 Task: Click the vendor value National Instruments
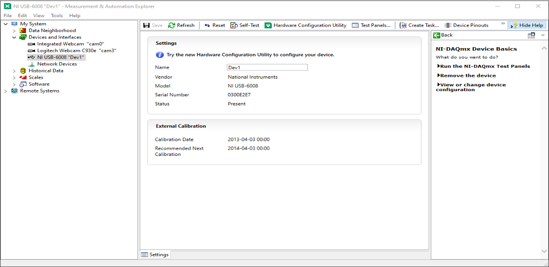click(253, 77)
